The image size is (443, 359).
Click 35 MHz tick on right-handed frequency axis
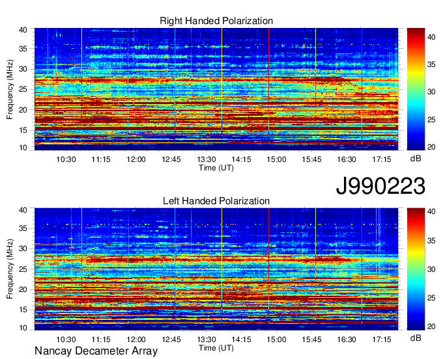point(23,49)
